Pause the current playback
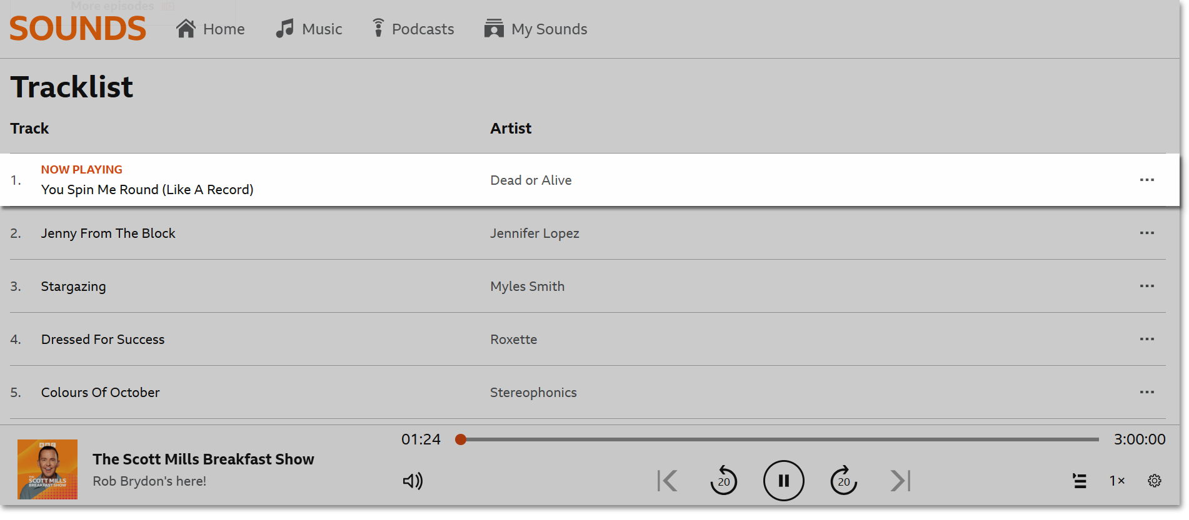Viewport: 1189px width, 520px height. (x=783, y=481)
